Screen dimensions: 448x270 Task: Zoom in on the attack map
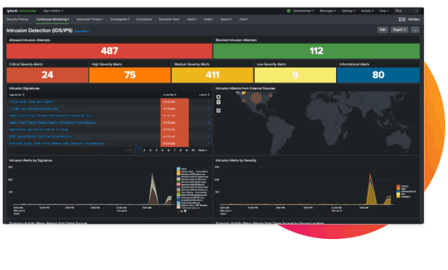pos(219,97)
